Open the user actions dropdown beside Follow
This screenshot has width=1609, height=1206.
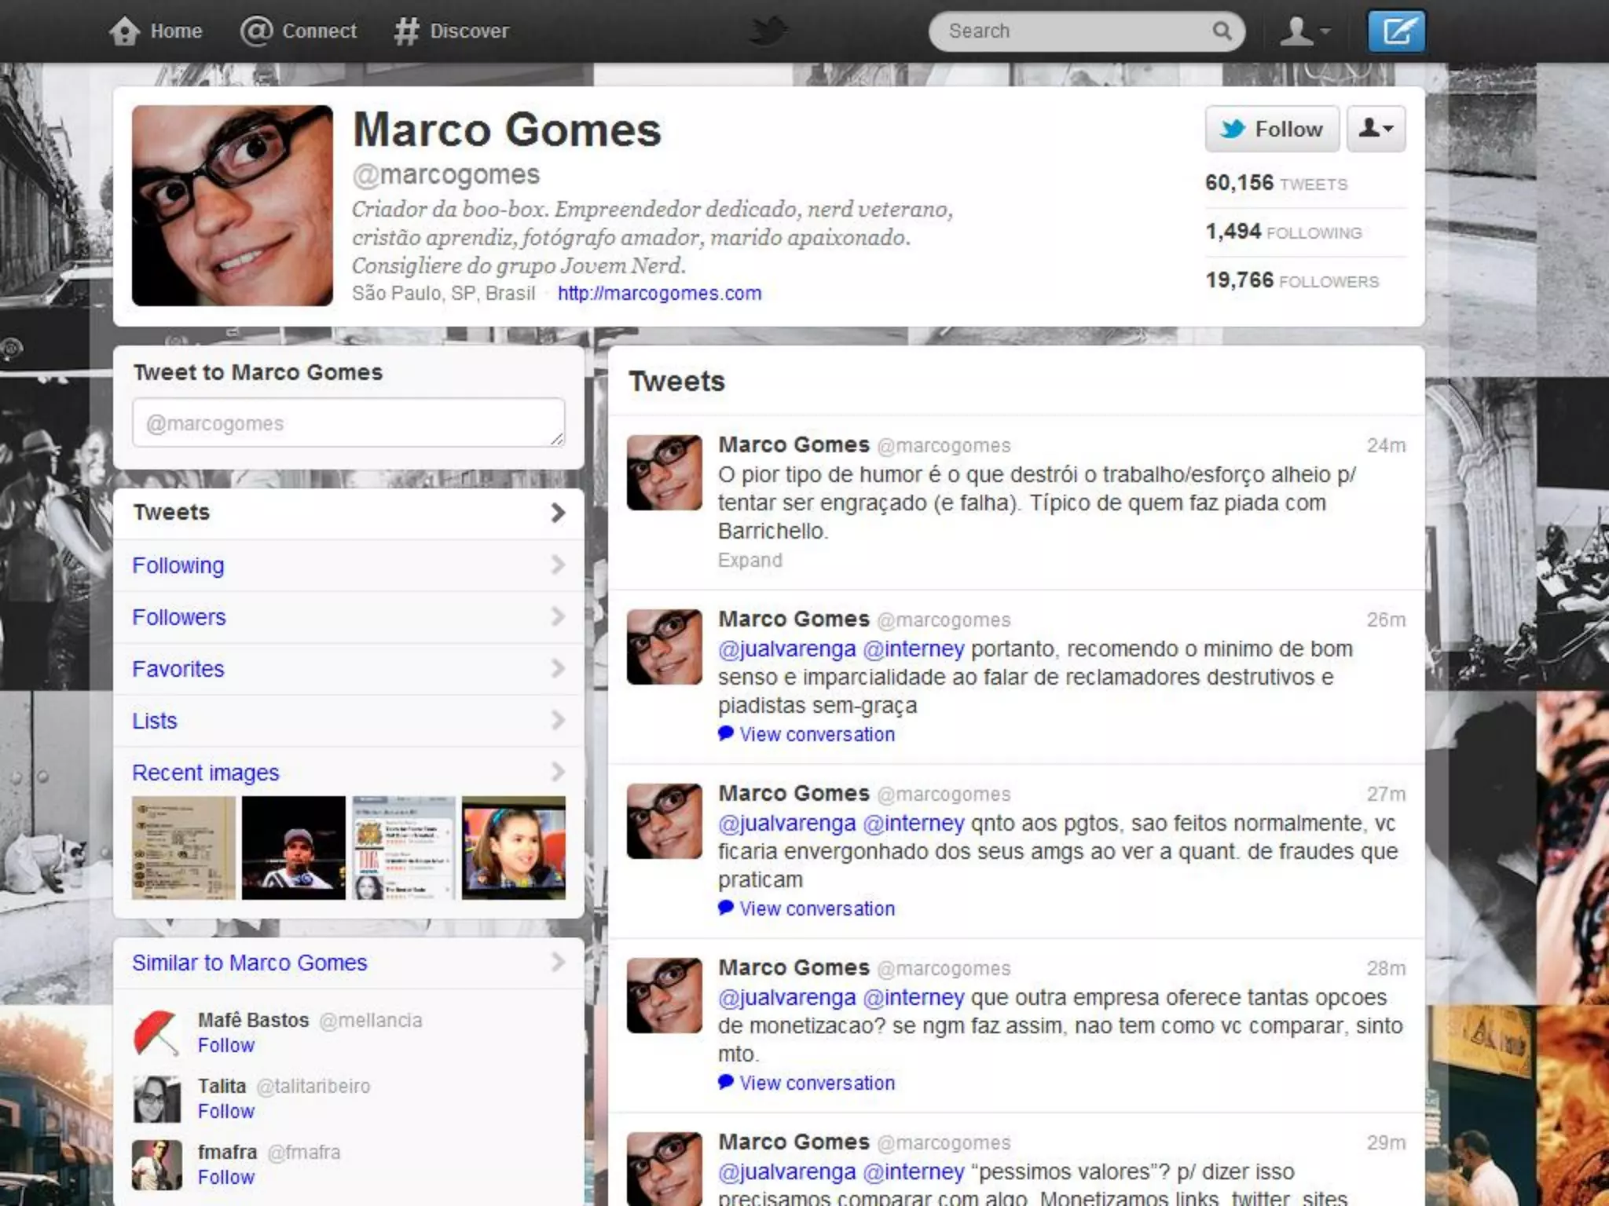[1376, 129]
